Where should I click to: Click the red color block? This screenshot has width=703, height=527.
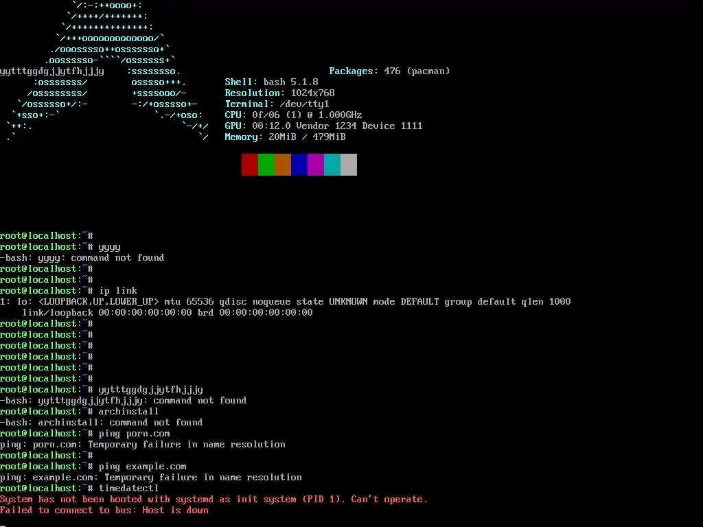tap(250, 165)
